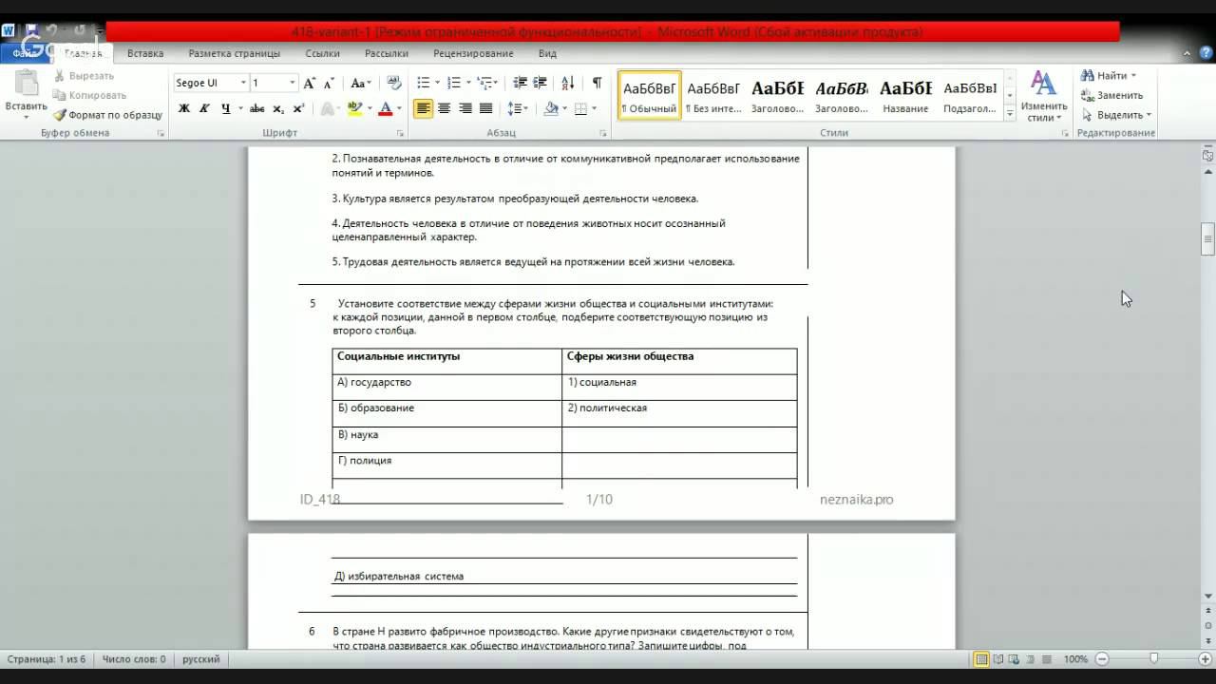Screen dimensions: 1216x684
Task: Increase font size with the large A button
Action: click(310, 83)
